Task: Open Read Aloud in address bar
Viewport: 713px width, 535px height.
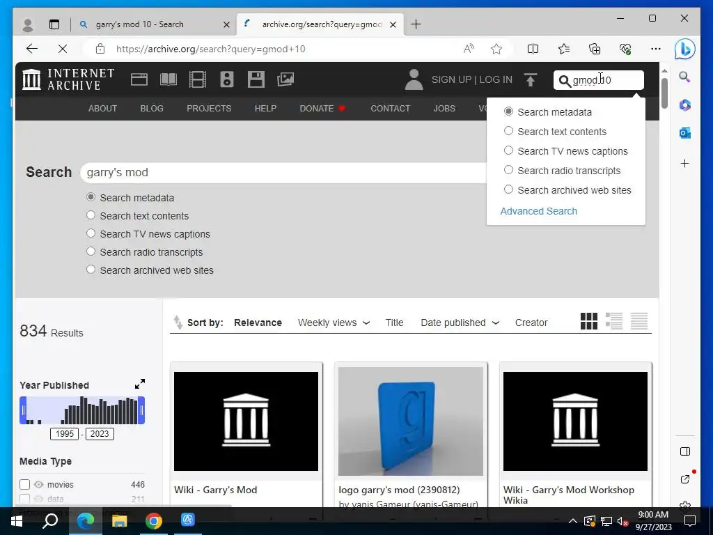Action: [x=469, y=49]
